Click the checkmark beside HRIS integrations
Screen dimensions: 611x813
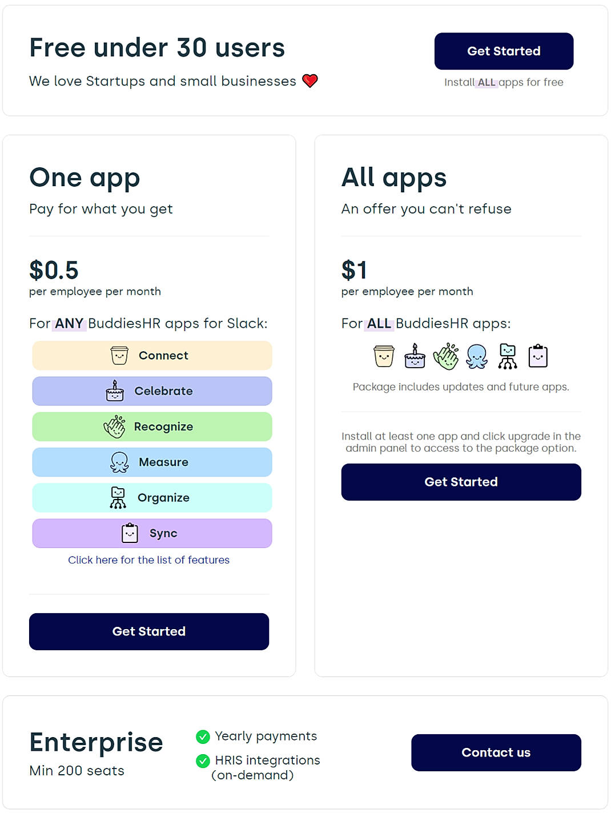(203, 761)
